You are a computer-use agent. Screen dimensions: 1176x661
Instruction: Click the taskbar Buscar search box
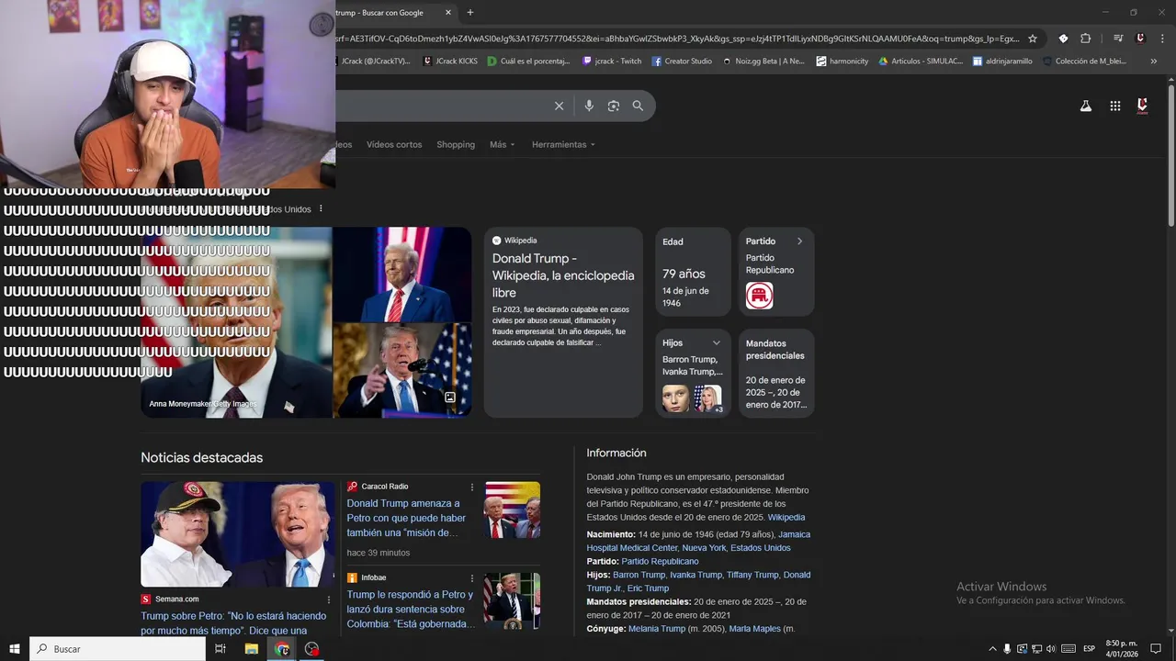(x=118, y=649)
